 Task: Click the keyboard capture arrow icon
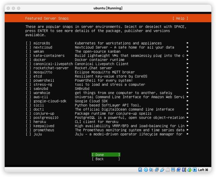tap(195, 170)
